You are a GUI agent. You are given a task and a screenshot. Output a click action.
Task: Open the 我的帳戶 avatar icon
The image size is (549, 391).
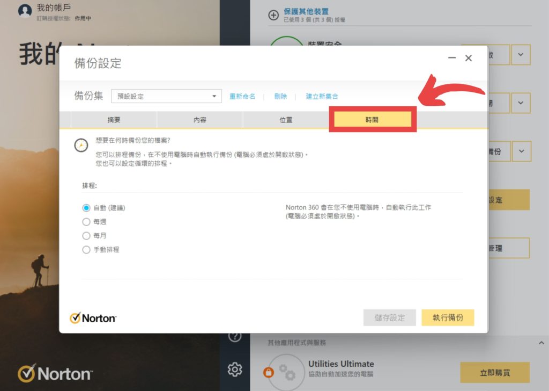[x=25, y=11]
